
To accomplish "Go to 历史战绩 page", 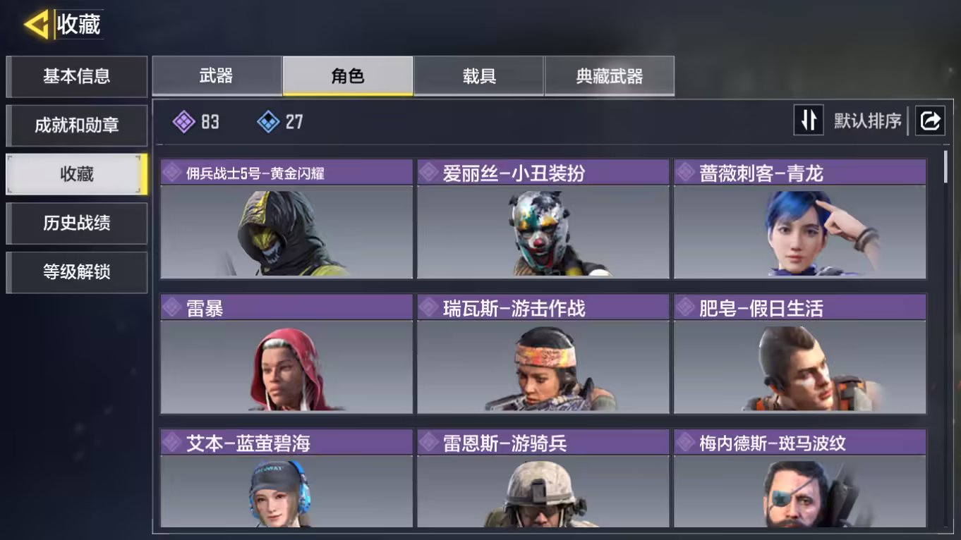I will (x=77, y=223).
